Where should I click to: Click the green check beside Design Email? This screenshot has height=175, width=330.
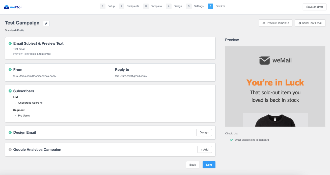[x=10, y=132]
